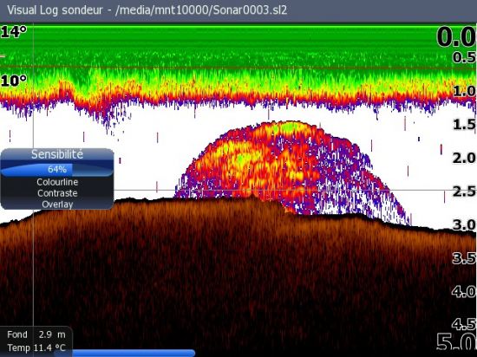Click the 14° temperature graph label
Image resolution: width=477 pixels, height=357 pixels.
pyautogui.click(x=14, y=32)
